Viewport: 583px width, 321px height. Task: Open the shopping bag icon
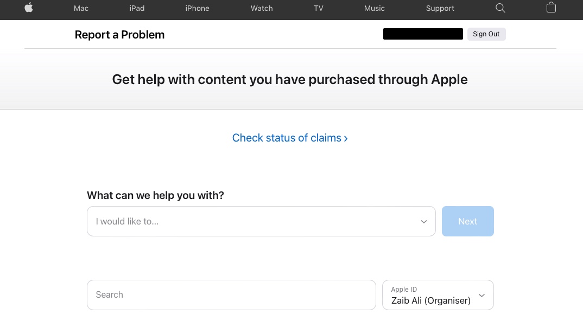(551, 8)
